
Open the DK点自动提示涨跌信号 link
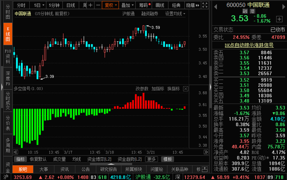coord(249,45)
